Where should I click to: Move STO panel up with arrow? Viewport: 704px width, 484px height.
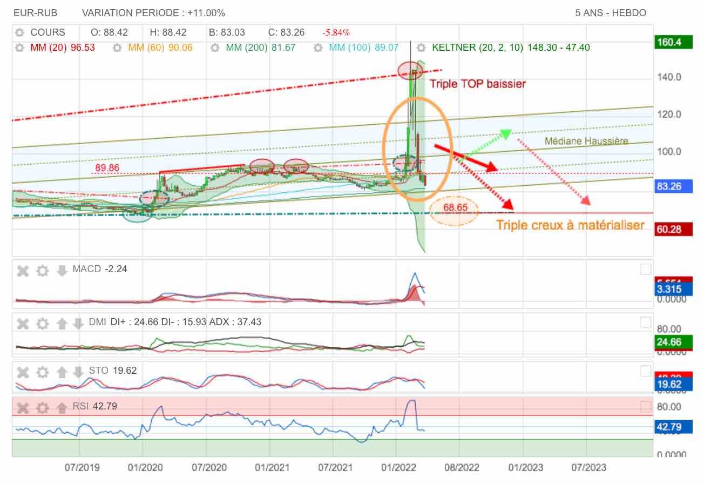pyautogui.click(x=62, y=372)
